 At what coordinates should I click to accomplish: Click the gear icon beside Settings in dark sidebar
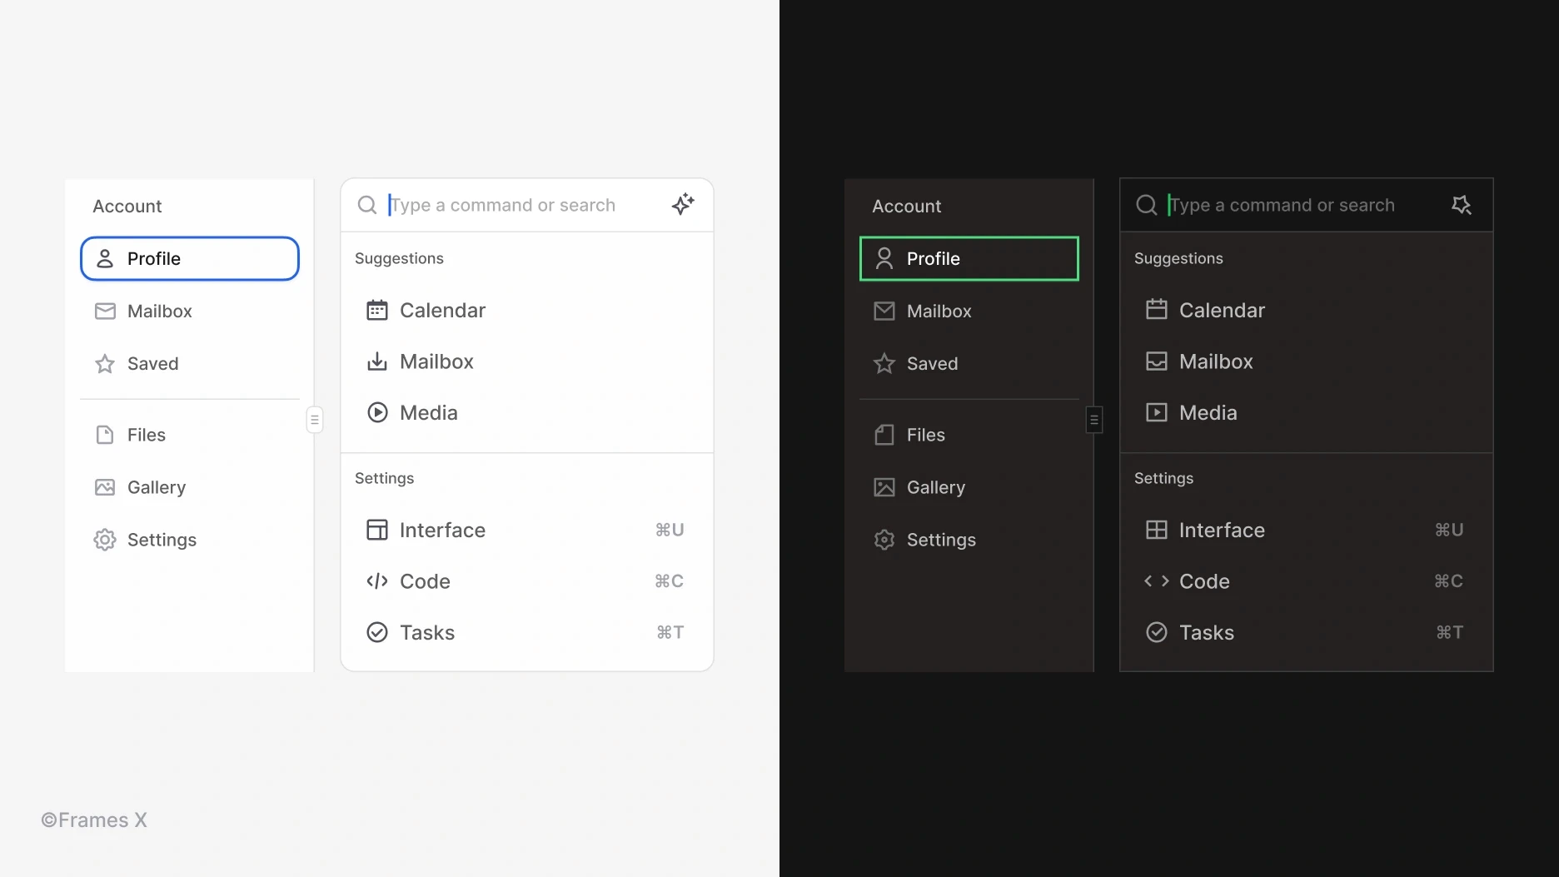884,540
